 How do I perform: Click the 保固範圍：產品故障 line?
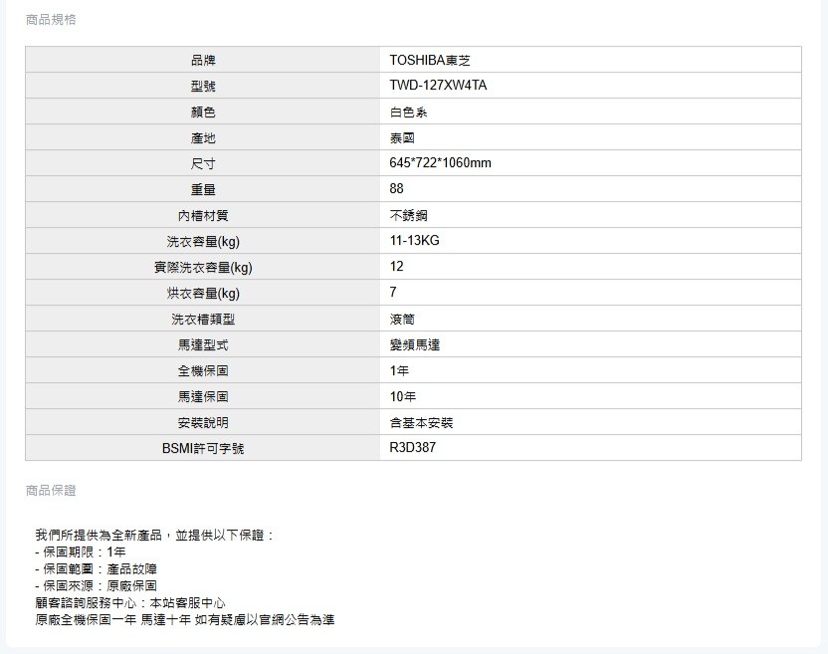tap(97, 569)
